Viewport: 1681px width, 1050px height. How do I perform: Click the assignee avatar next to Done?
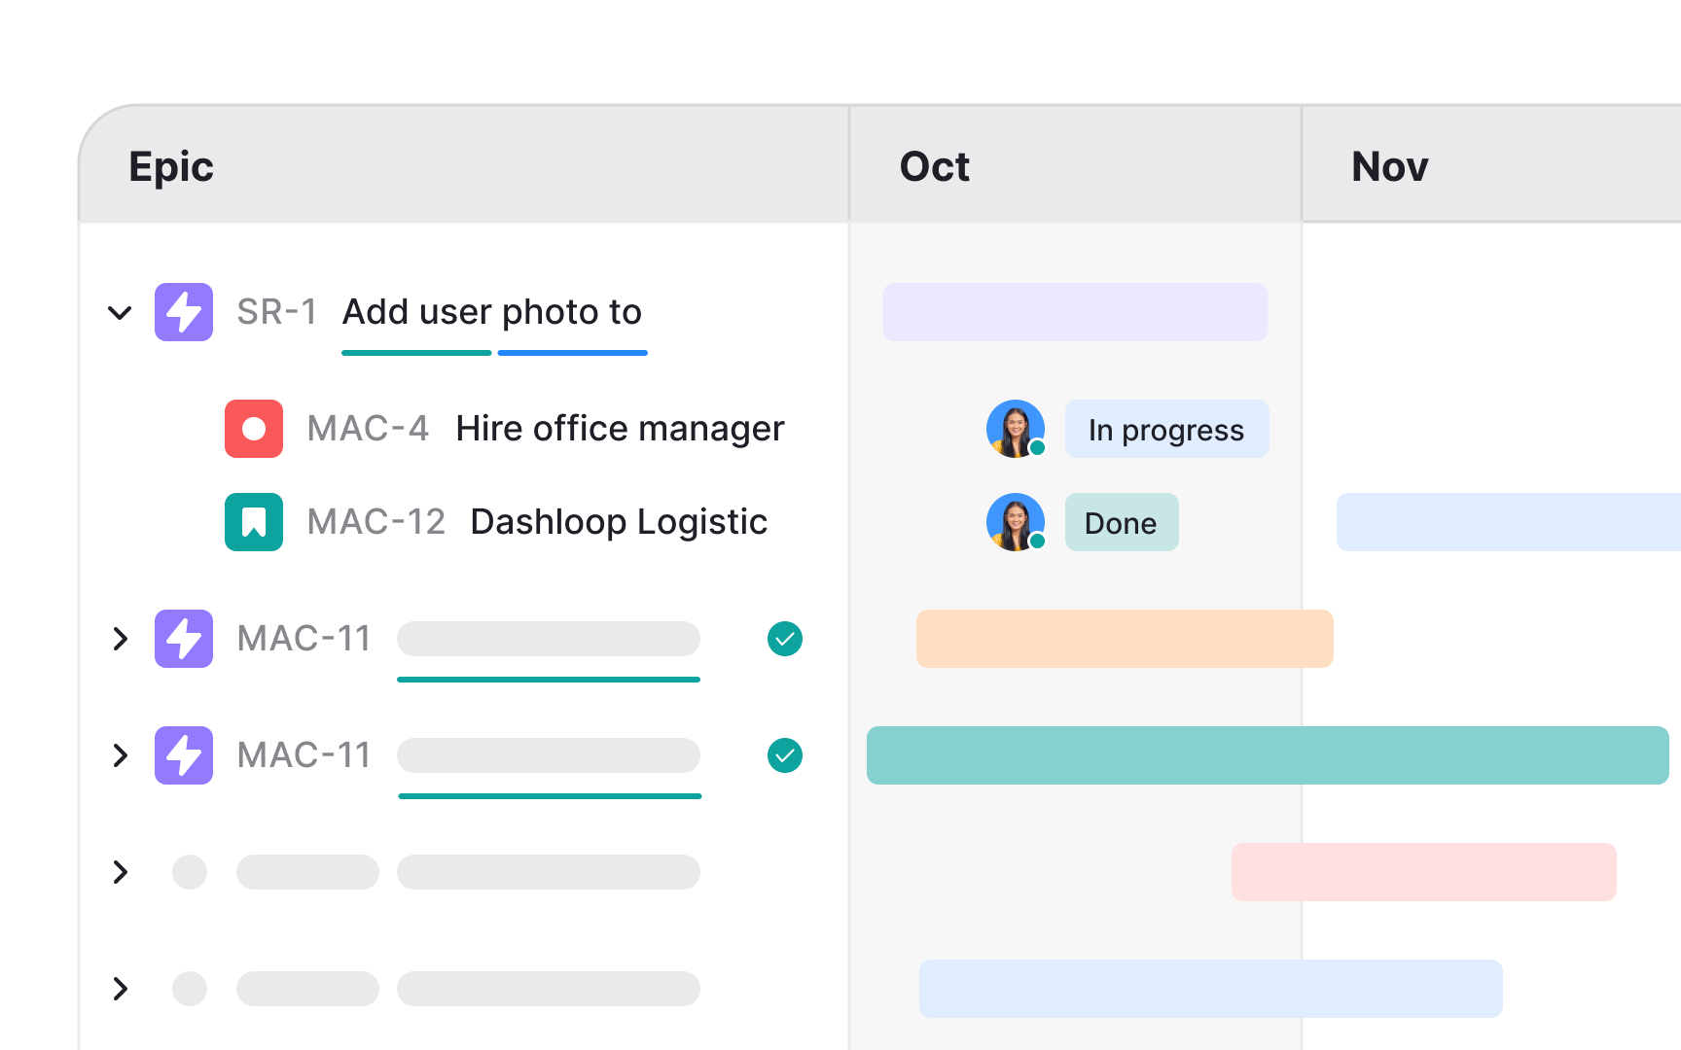point(1016,522)
